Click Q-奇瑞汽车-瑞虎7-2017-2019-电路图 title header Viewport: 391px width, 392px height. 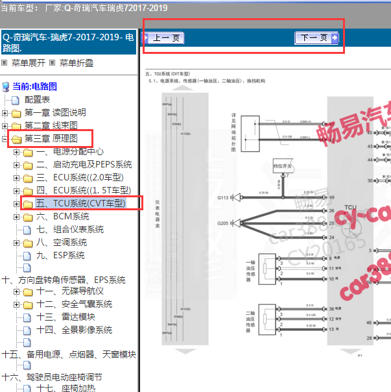[69, 42]
